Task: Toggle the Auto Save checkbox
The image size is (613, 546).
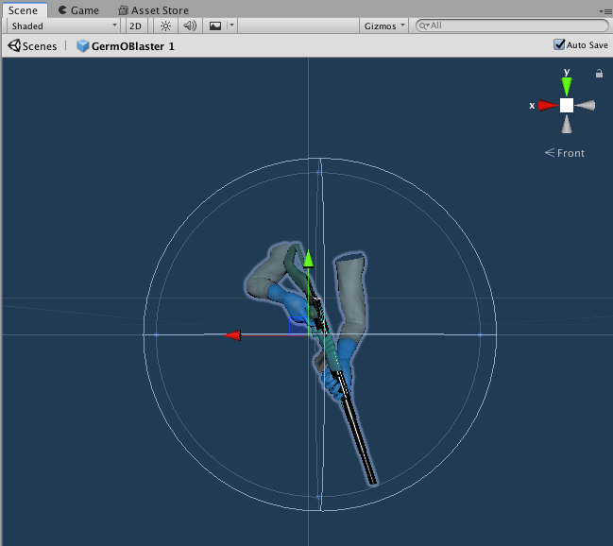Action: (559, 44)
